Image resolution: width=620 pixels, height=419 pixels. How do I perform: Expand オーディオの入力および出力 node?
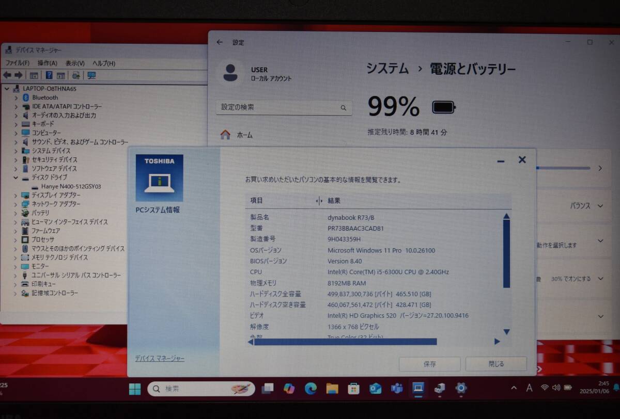(x=16, y=115)
